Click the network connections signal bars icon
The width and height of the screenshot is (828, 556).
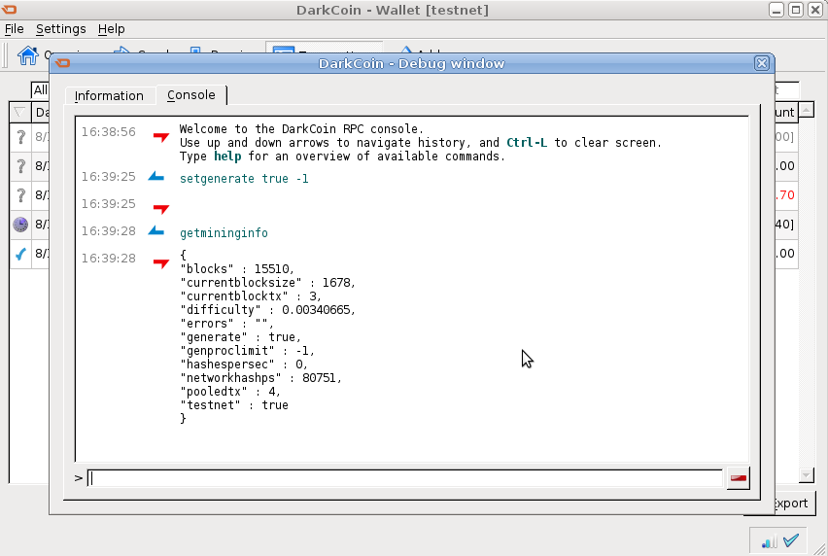tap(769, 542)
